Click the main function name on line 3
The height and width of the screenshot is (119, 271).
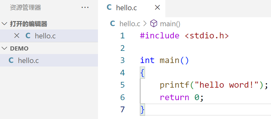pyautogui.click(x=169, y=60)
